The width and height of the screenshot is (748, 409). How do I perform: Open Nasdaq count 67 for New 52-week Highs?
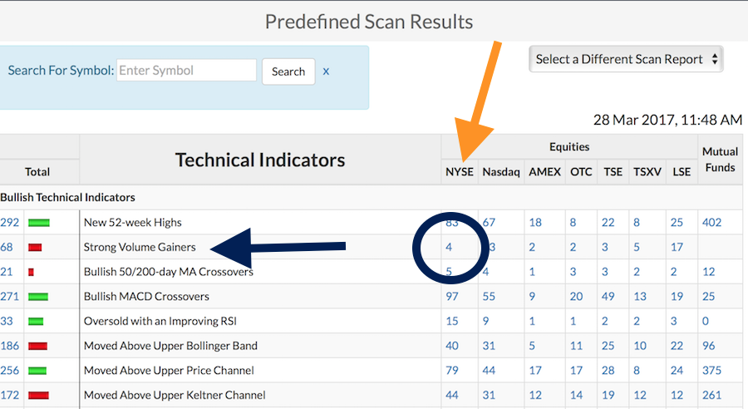489,223
